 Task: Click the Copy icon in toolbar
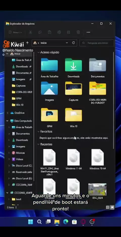pyautogui.click(x=40, y=32)
